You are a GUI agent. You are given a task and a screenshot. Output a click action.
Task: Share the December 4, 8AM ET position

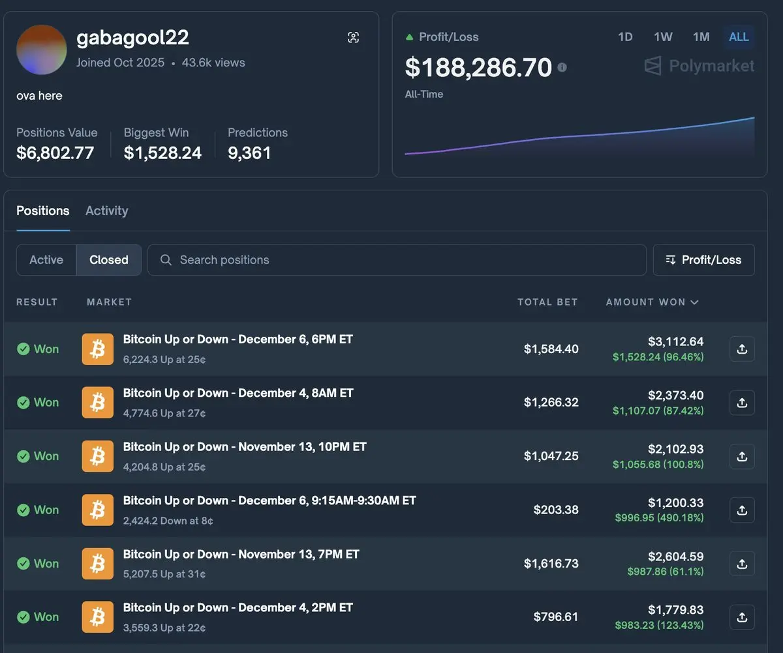point(742,403)
